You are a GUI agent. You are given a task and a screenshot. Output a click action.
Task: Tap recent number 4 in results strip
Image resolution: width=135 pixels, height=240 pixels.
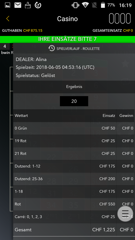coord(5,46)
